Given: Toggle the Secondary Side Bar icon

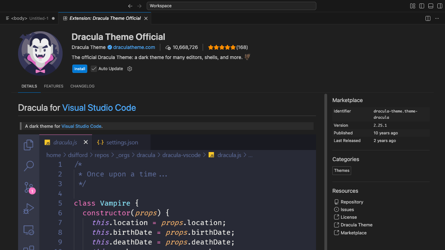Looking at the screenshot, I should coord(440,6).
